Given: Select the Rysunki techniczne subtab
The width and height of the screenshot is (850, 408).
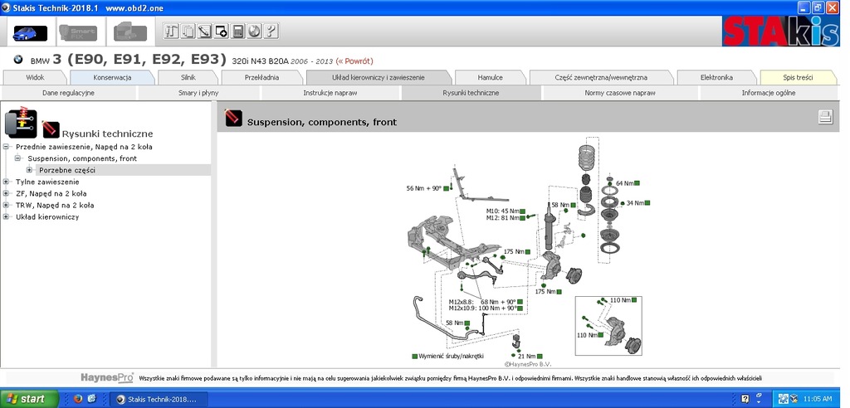Looking at the screenshot, I should (x=471, y=93).
